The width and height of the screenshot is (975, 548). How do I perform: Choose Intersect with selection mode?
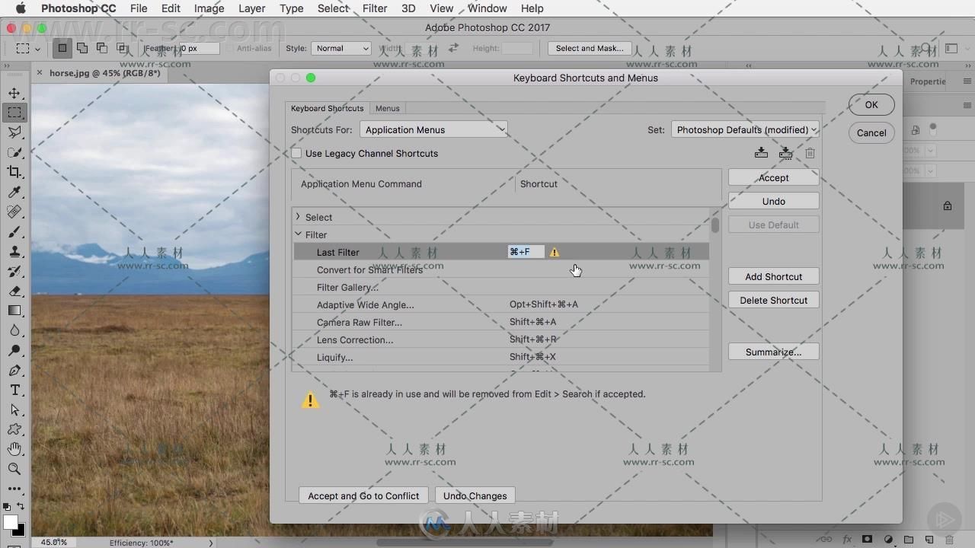click(x=122, y=48)
